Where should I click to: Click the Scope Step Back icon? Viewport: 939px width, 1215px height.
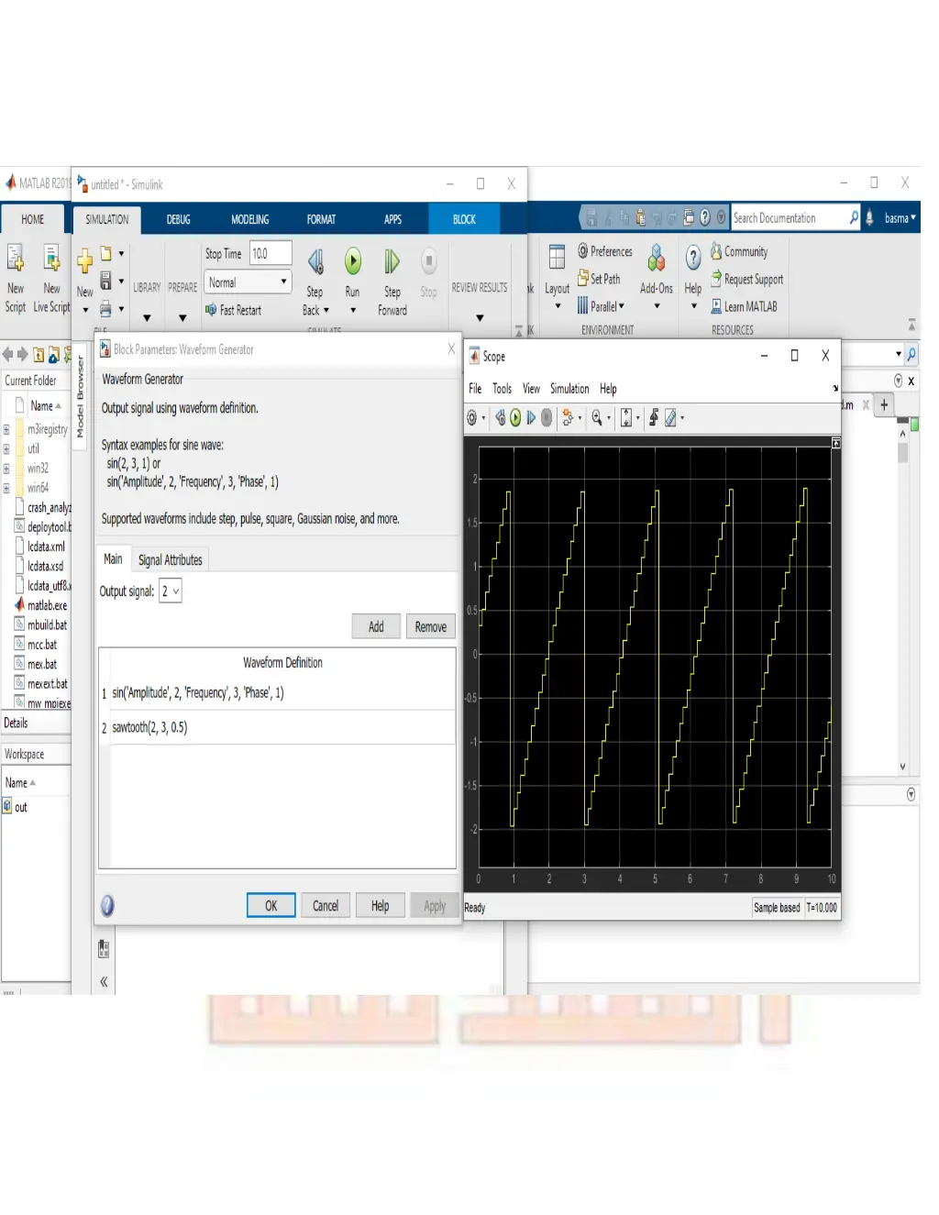pos(501,418)
